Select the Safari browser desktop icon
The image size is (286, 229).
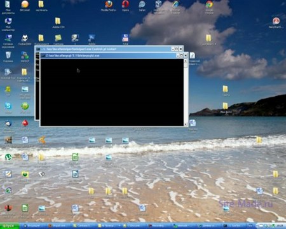pos(142,4)
